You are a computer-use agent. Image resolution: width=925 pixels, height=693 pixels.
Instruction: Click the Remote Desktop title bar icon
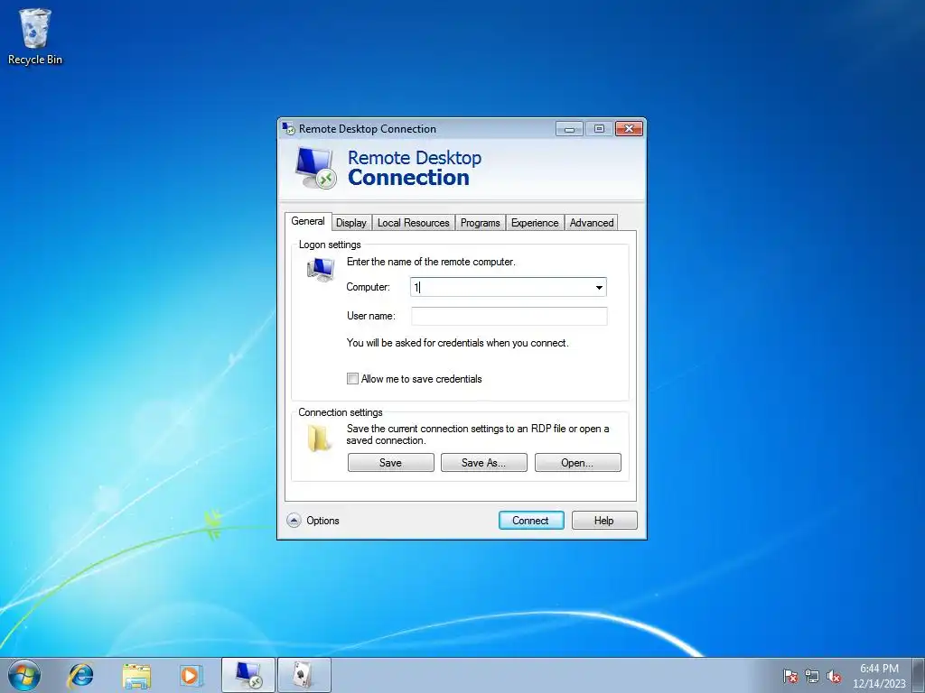[288, 128]
